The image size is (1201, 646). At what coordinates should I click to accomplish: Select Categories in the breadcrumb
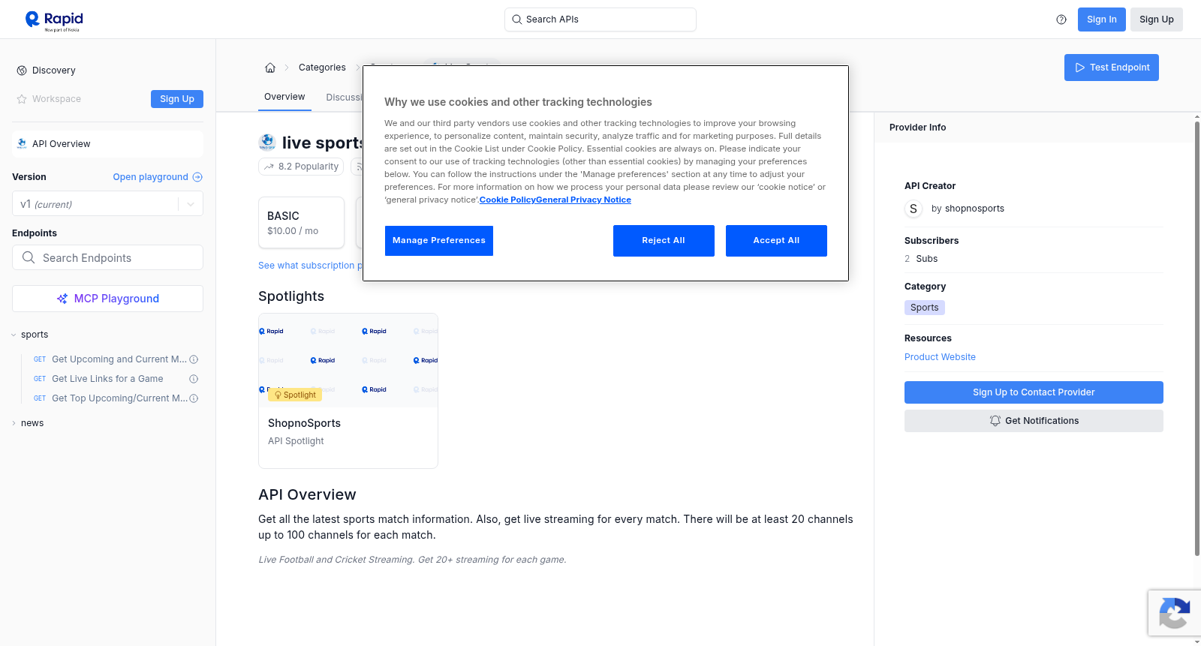(322, 68)
